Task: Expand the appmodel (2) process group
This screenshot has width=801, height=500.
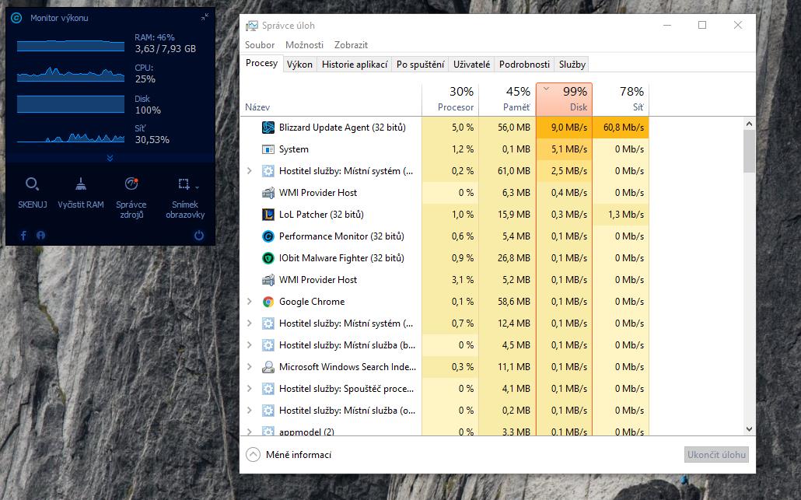Action: click(249, 432)
